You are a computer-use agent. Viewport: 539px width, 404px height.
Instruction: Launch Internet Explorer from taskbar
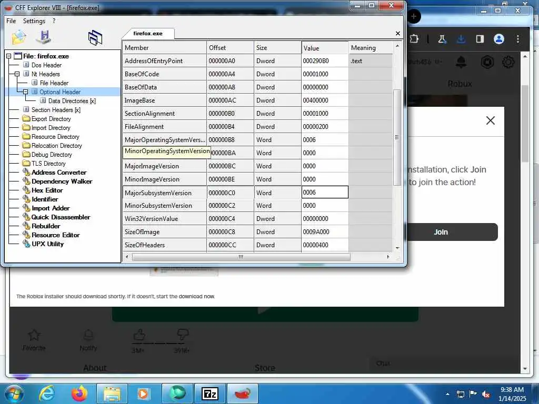click(x=47, y=393)
